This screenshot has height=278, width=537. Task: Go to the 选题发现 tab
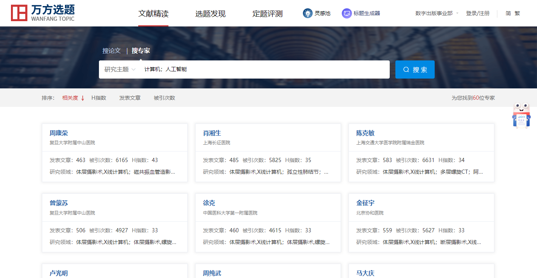pos(210,14)
